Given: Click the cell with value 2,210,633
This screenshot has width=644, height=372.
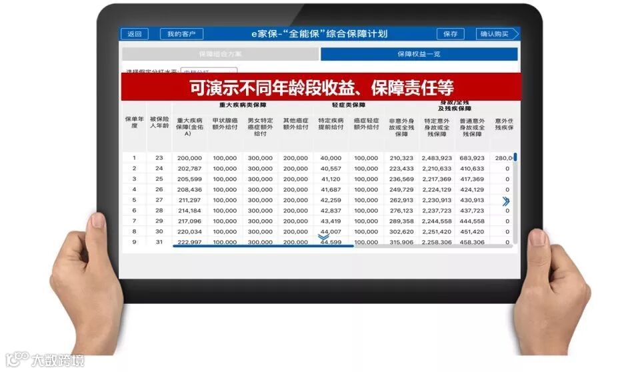Looking at the screenshot, I should point(437,169).
